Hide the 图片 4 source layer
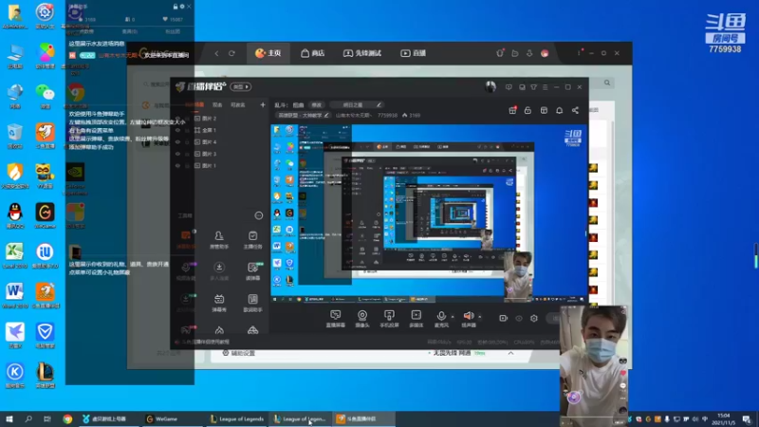This screenshot has height=427, width=759. coord(177,142)
